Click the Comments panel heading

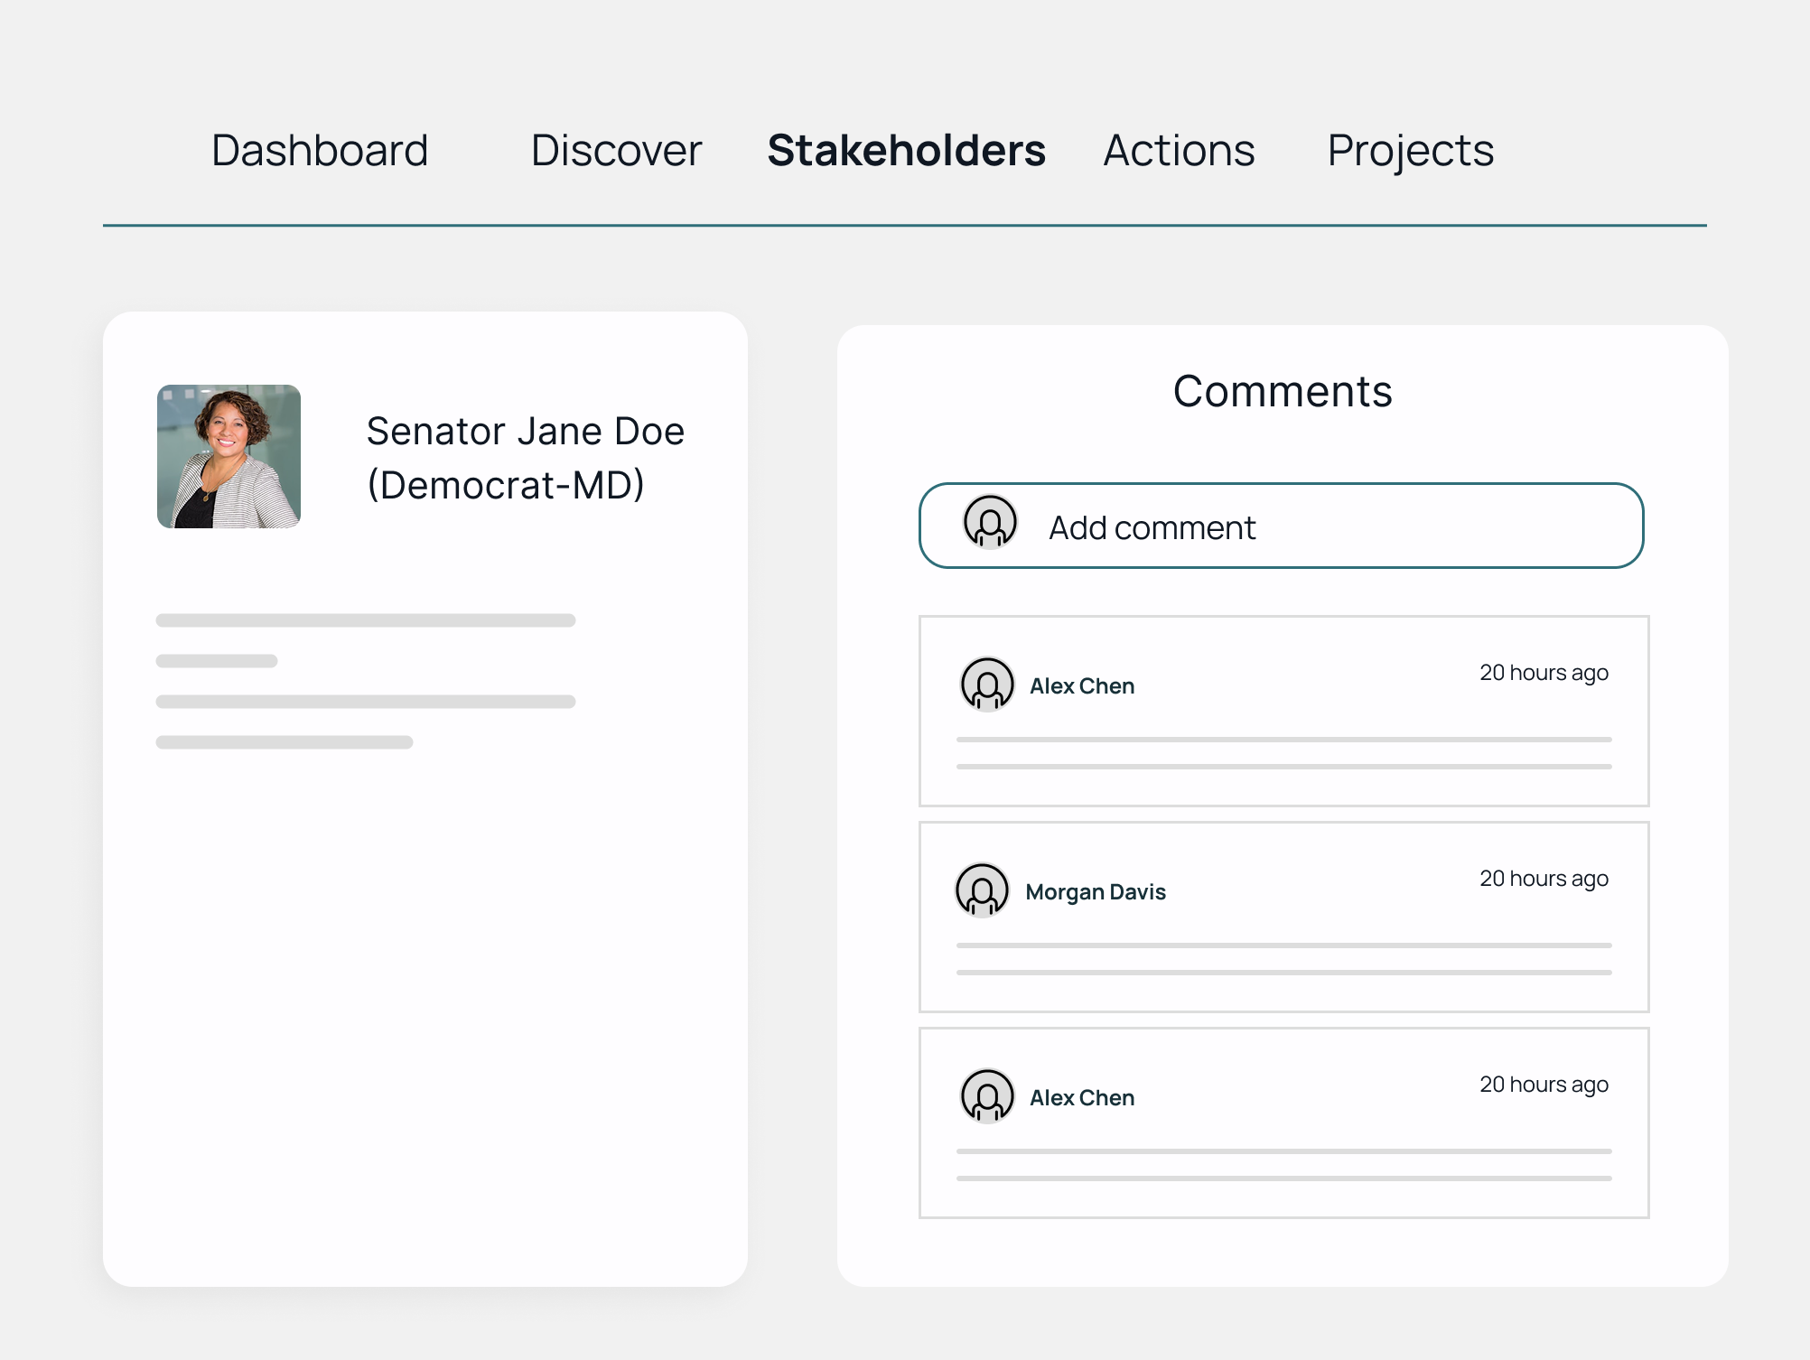click(1283, 392)
